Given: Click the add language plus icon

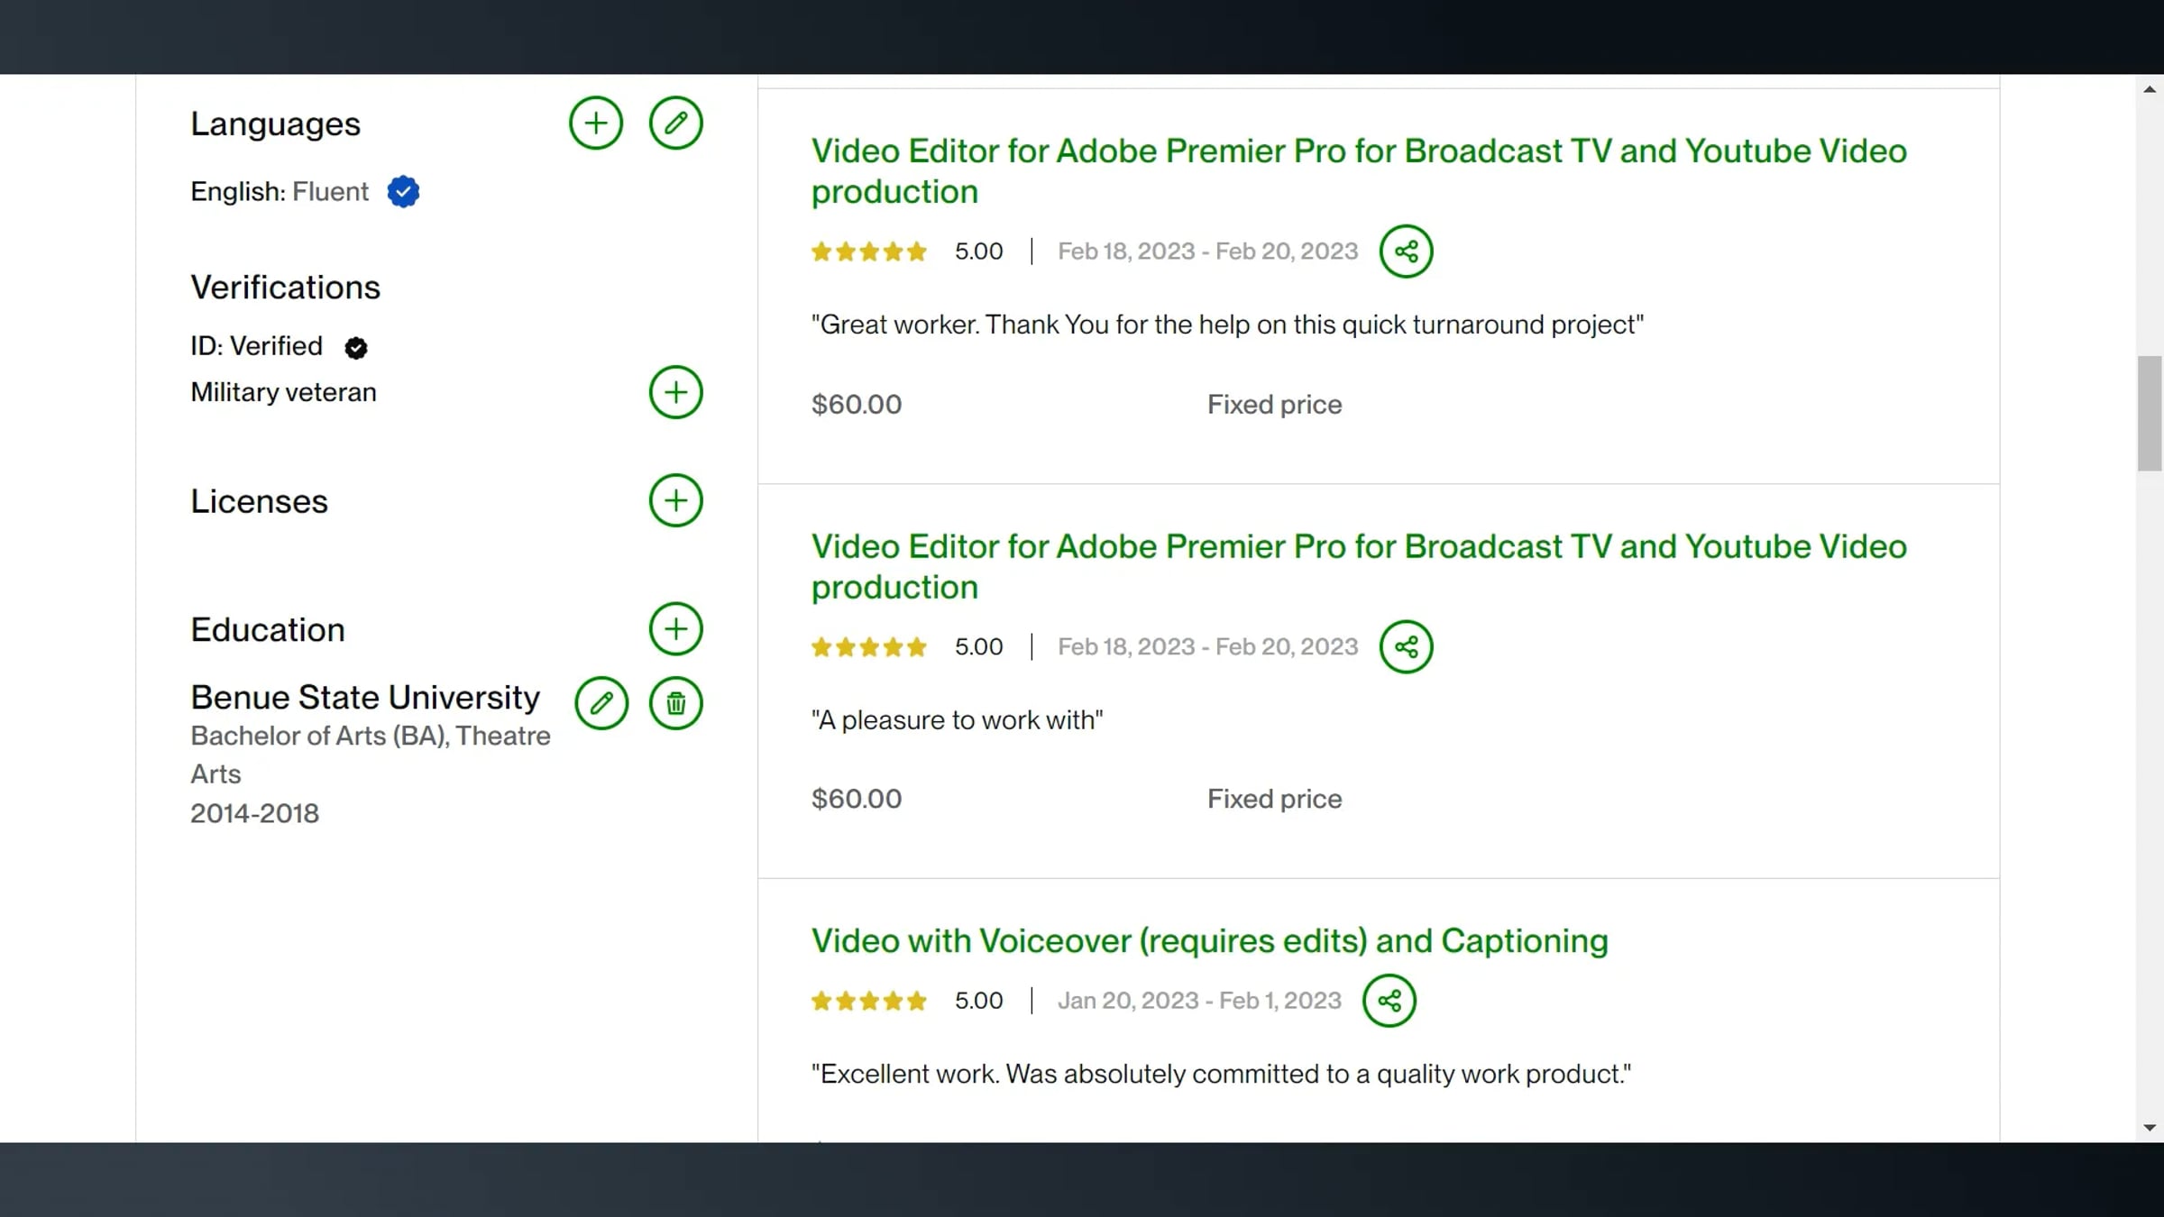Looking at the screenshot, I should pos(595,124).
